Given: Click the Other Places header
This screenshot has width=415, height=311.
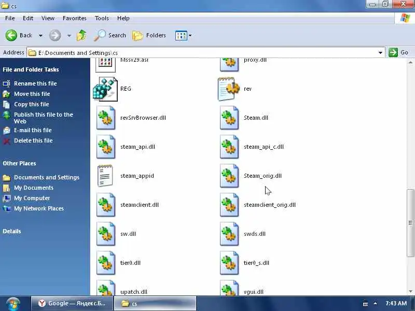Looking at the screenshot, I should [19, 163].
